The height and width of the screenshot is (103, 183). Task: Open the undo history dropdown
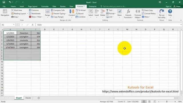coord(13,2)
